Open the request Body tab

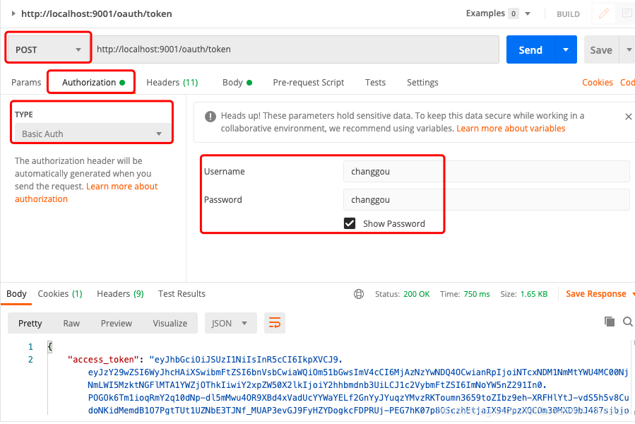tap(237, 82)
